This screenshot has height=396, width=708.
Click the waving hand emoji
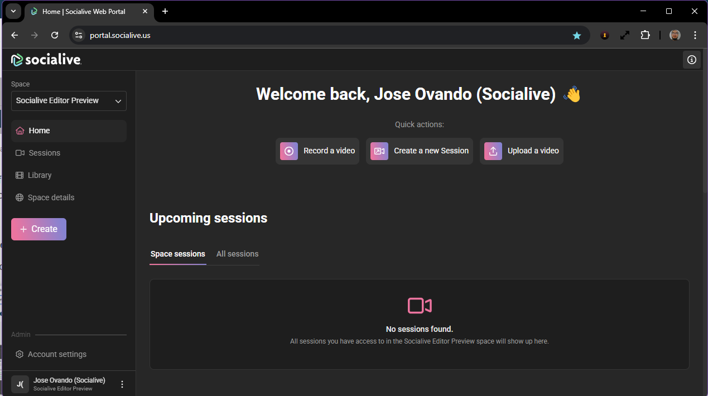[x=572, y=94]
